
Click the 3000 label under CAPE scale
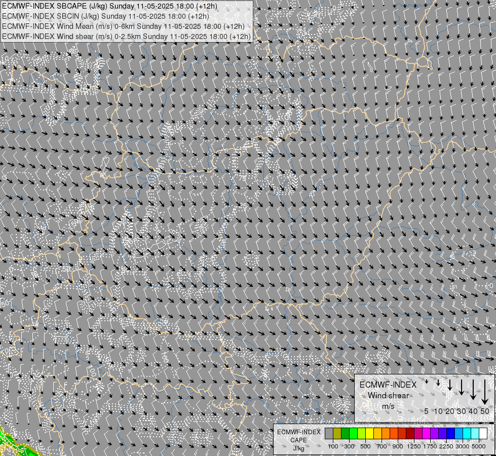click(463, 446)
